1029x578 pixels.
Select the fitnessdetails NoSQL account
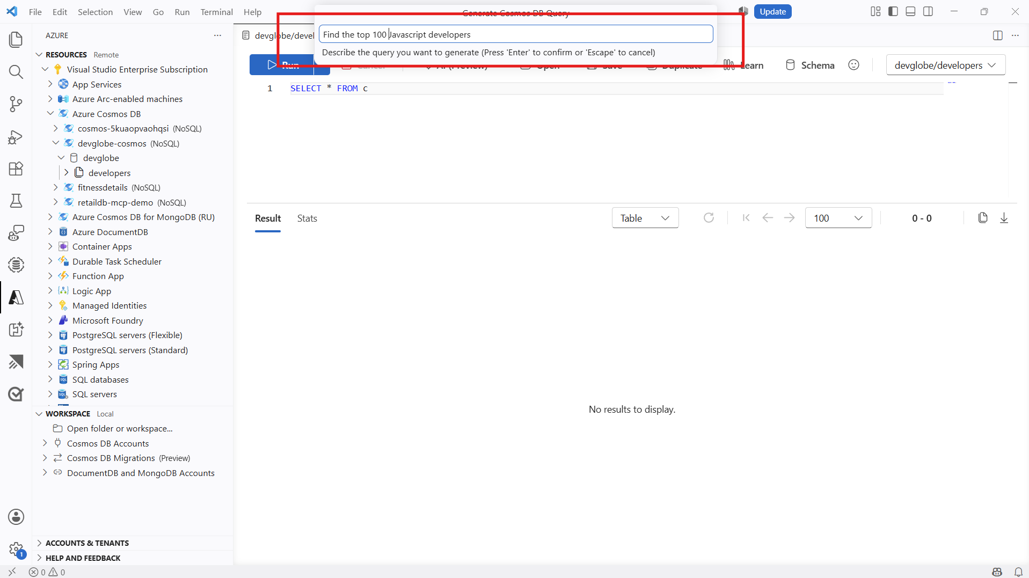119,187
